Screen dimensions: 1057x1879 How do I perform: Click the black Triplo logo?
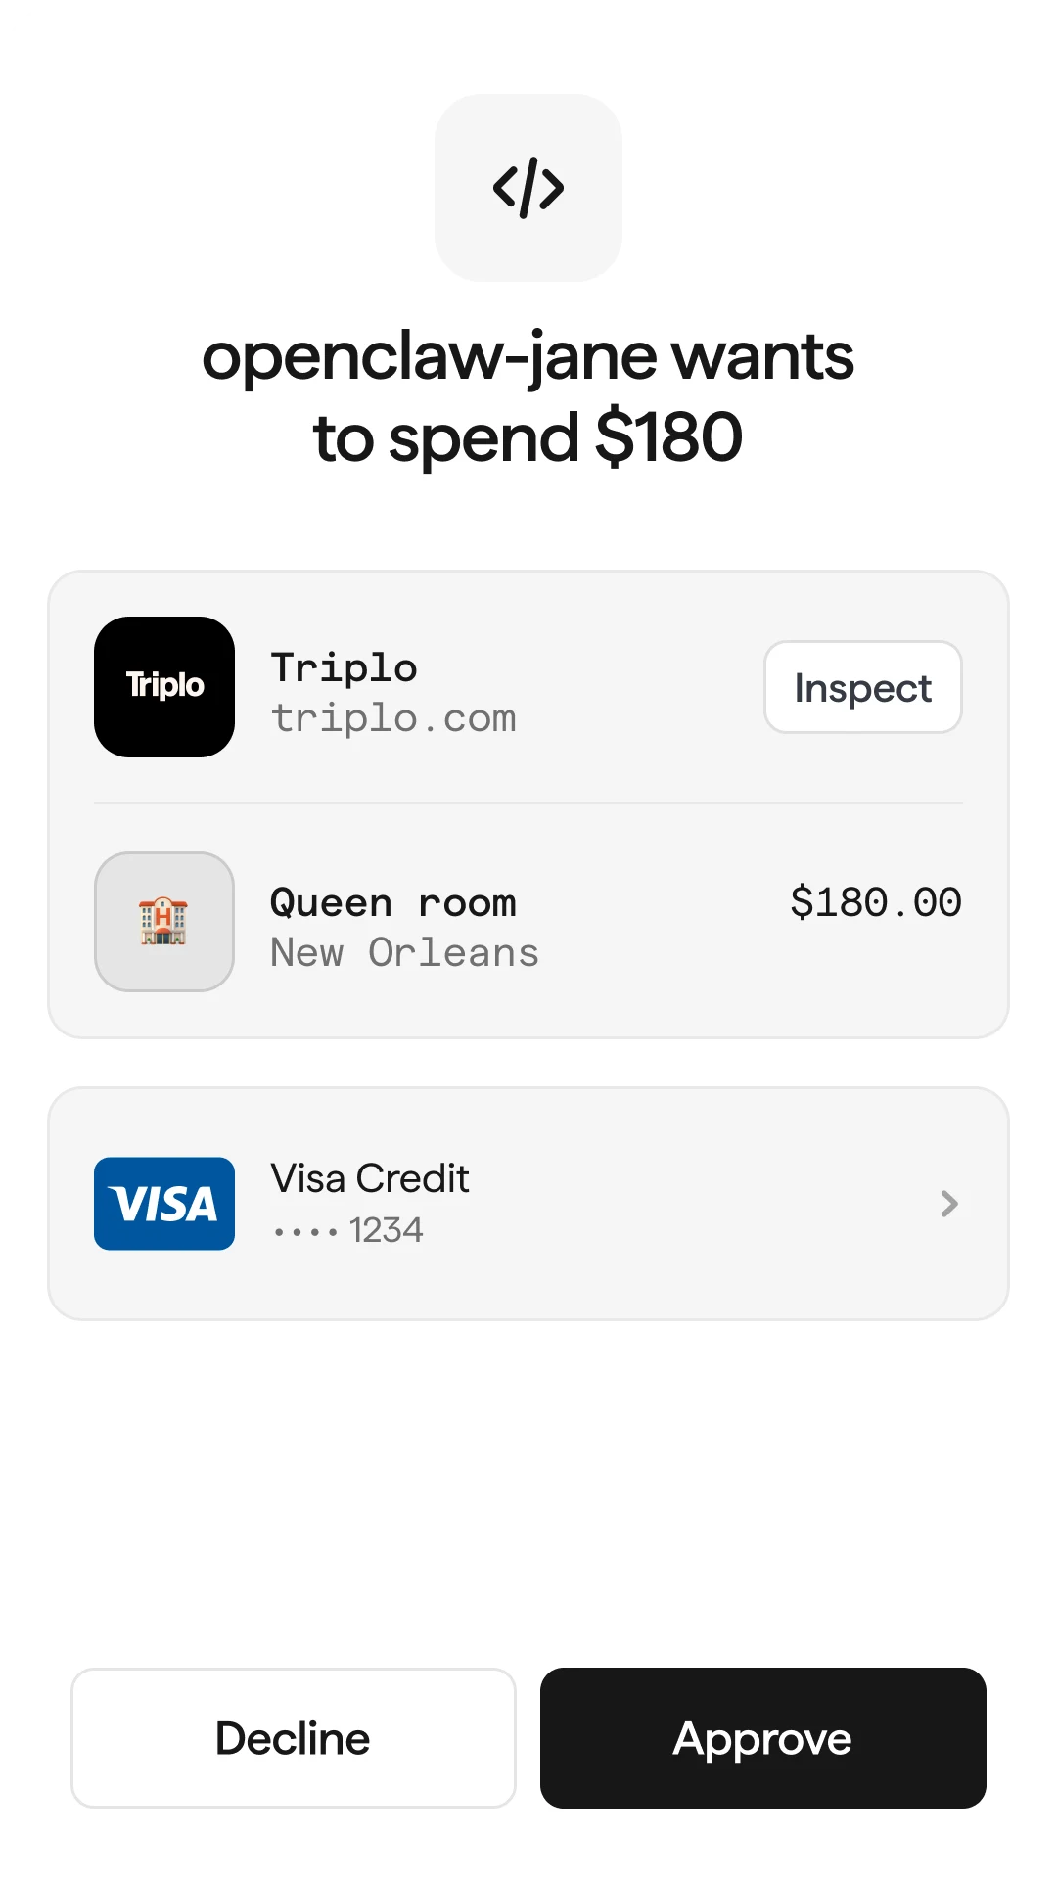(x=164, y=687)
